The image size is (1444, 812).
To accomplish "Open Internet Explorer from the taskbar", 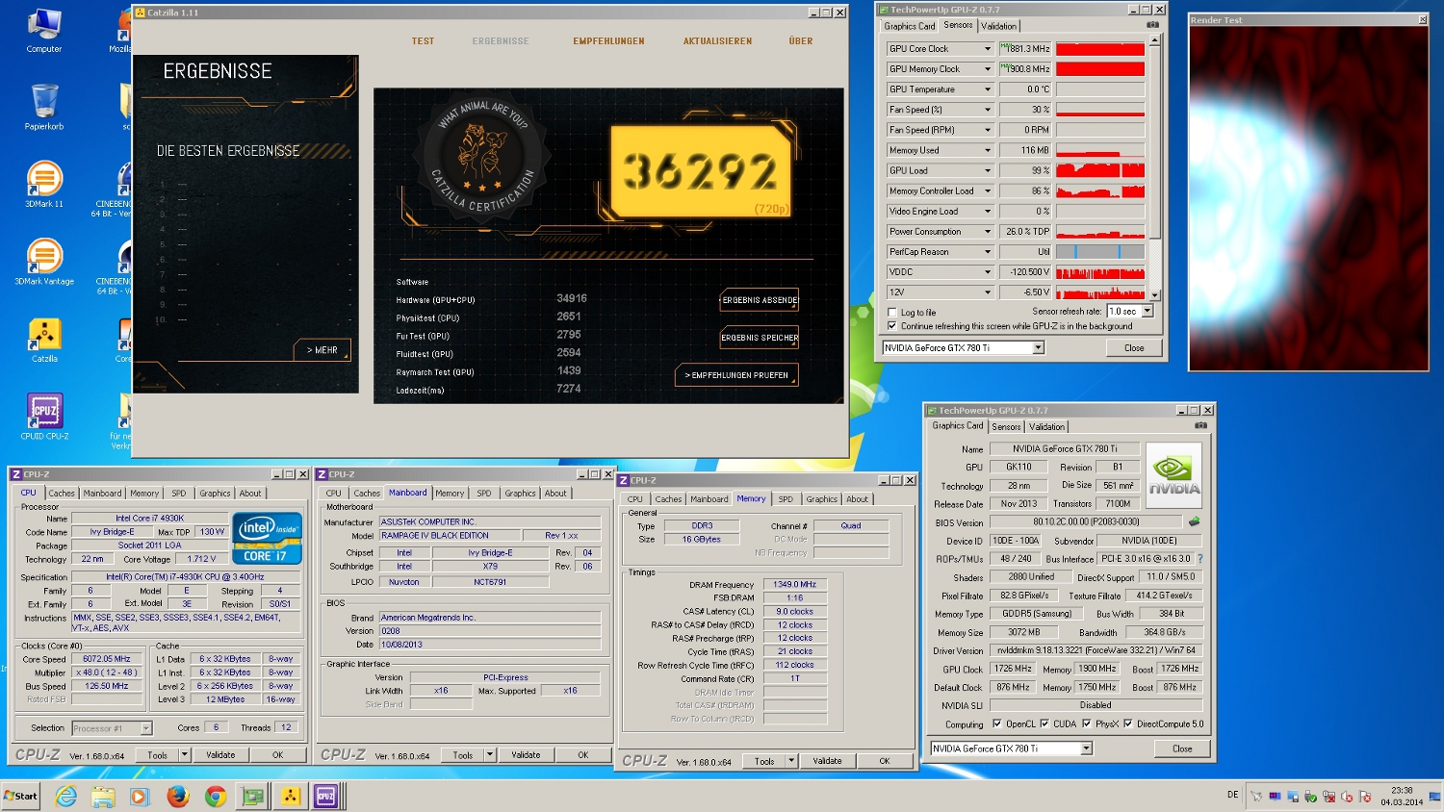I will tap(65, 796).
